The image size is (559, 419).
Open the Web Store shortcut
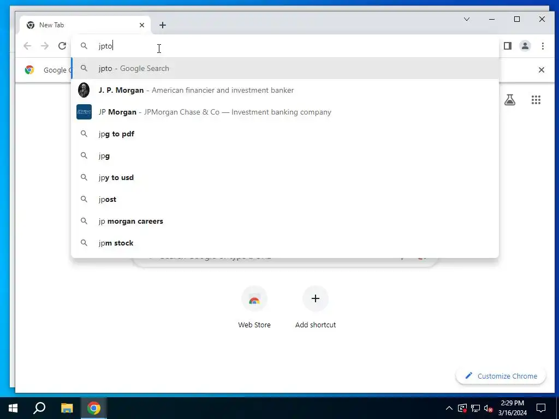tap(254, 307)
